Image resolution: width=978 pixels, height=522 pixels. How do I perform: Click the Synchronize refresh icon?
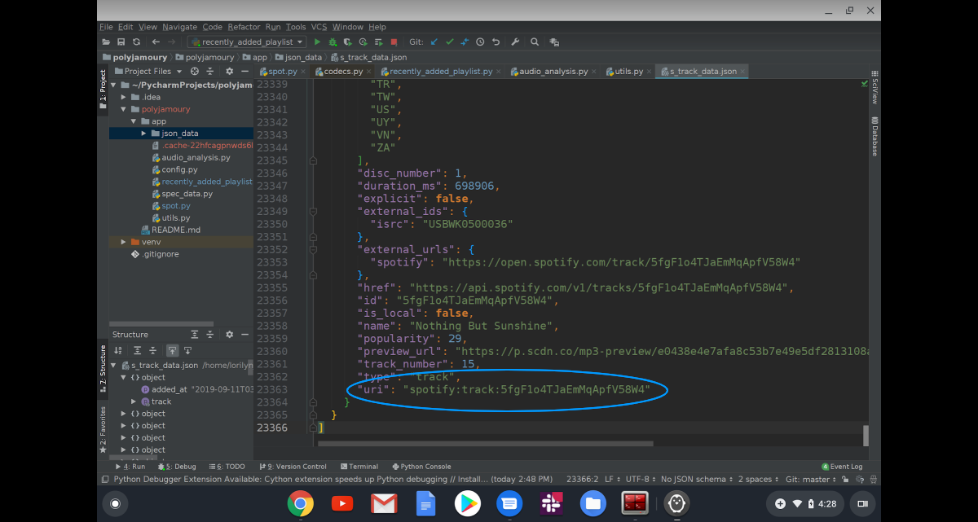click(136, 42)
